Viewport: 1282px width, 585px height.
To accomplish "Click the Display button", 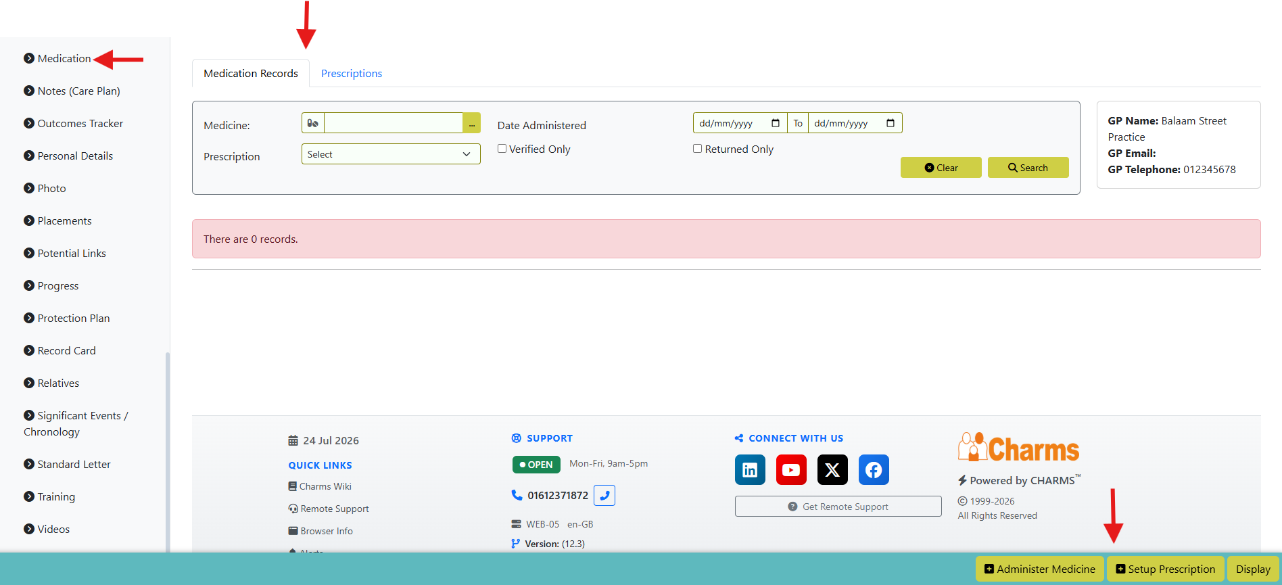I will tap(1253, 569).
